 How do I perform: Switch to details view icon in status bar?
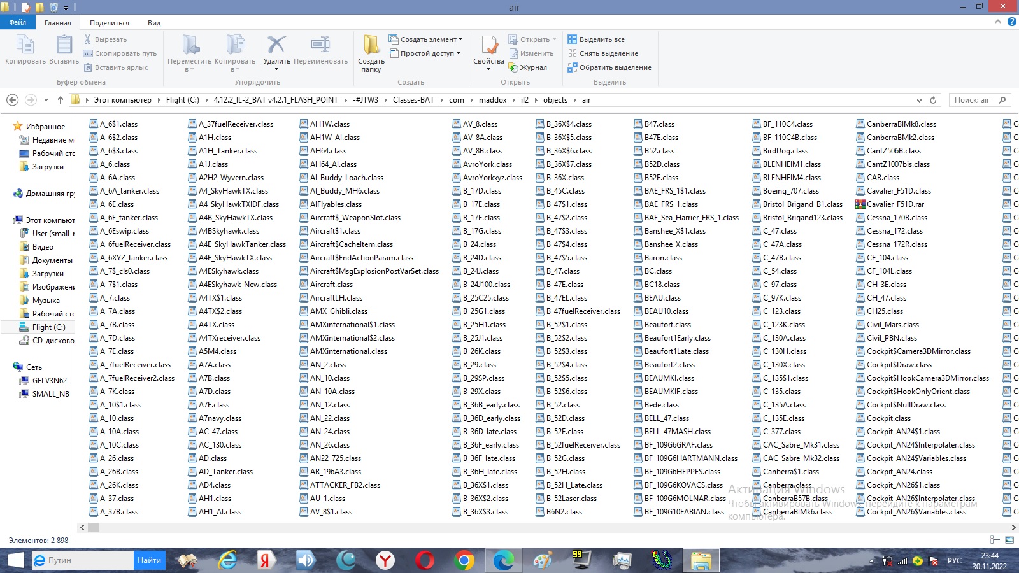(x=995, y=541)
